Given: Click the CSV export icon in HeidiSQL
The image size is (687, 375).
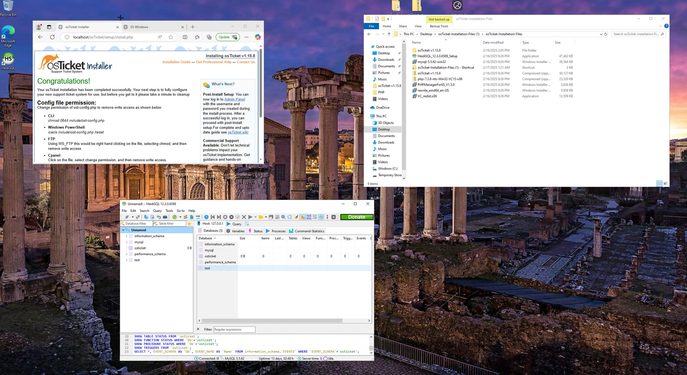Looking at the screenshot, I should point(192,217).
